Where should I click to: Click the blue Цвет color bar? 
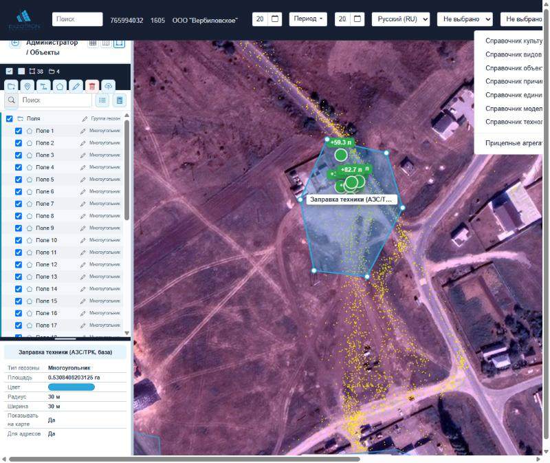[x=71, y=387]
